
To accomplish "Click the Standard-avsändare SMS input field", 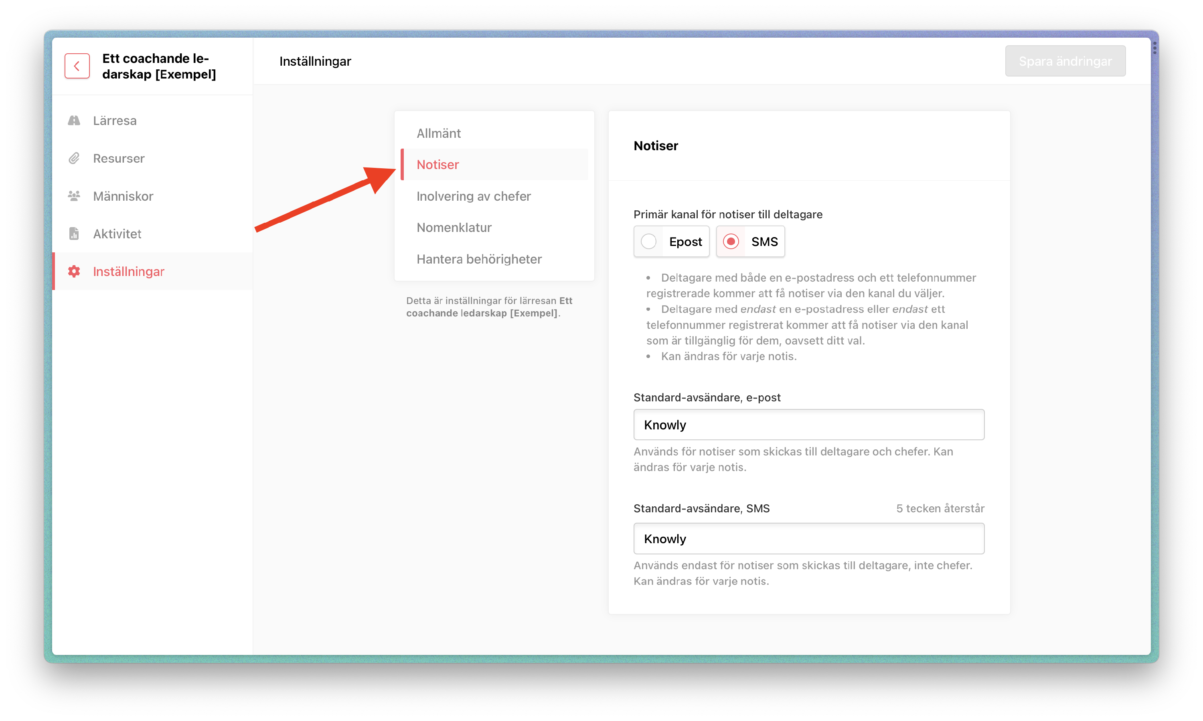I will click(809, 538).
